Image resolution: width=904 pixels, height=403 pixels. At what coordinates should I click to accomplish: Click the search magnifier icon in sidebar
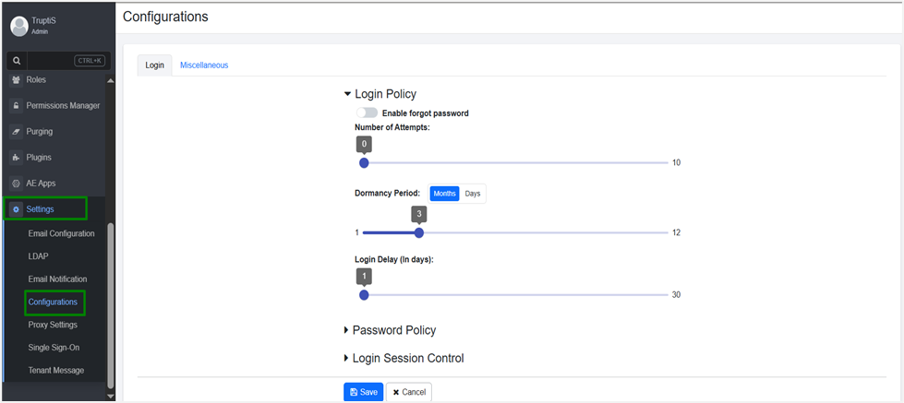[x=17, y=61]
